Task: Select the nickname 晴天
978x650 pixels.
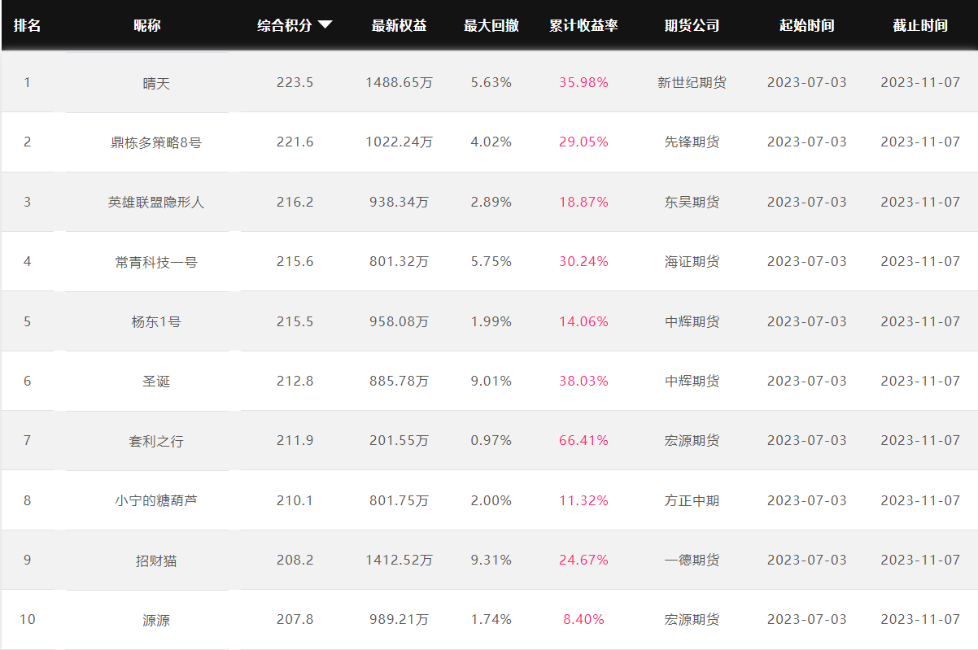Action: coord(156,83)
